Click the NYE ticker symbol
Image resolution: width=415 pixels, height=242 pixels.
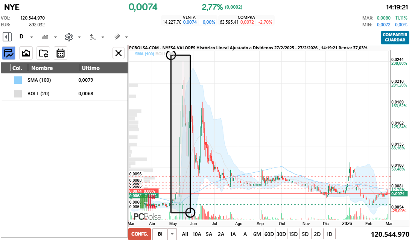12,7
